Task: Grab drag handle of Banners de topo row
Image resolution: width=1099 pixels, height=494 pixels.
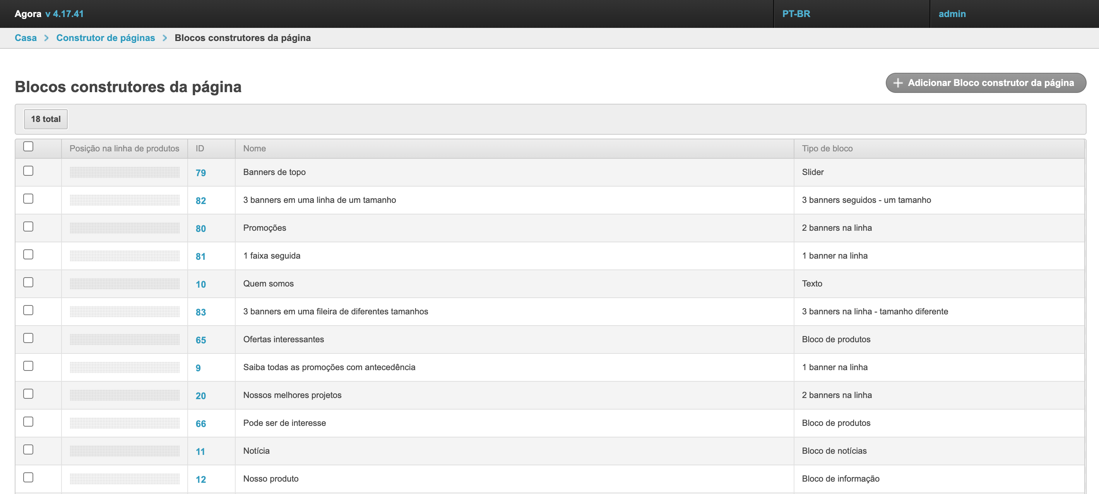Action: (125, 172)
